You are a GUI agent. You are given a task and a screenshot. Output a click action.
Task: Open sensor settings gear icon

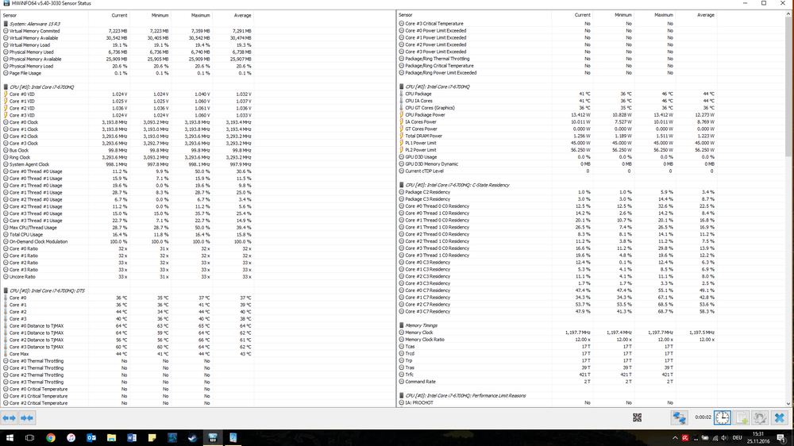(x=761, y=417)
